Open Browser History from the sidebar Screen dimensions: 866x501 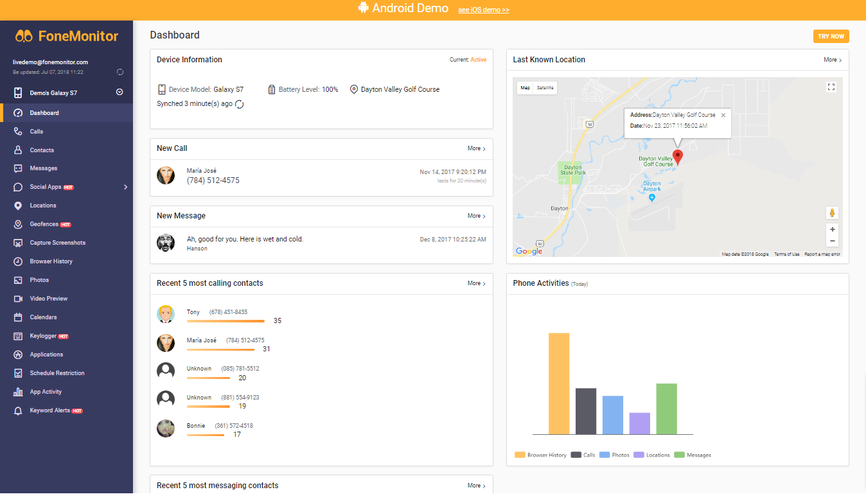[51, 261]
